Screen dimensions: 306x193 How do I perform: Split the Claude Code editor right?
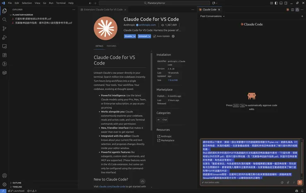tap(292, 10)
